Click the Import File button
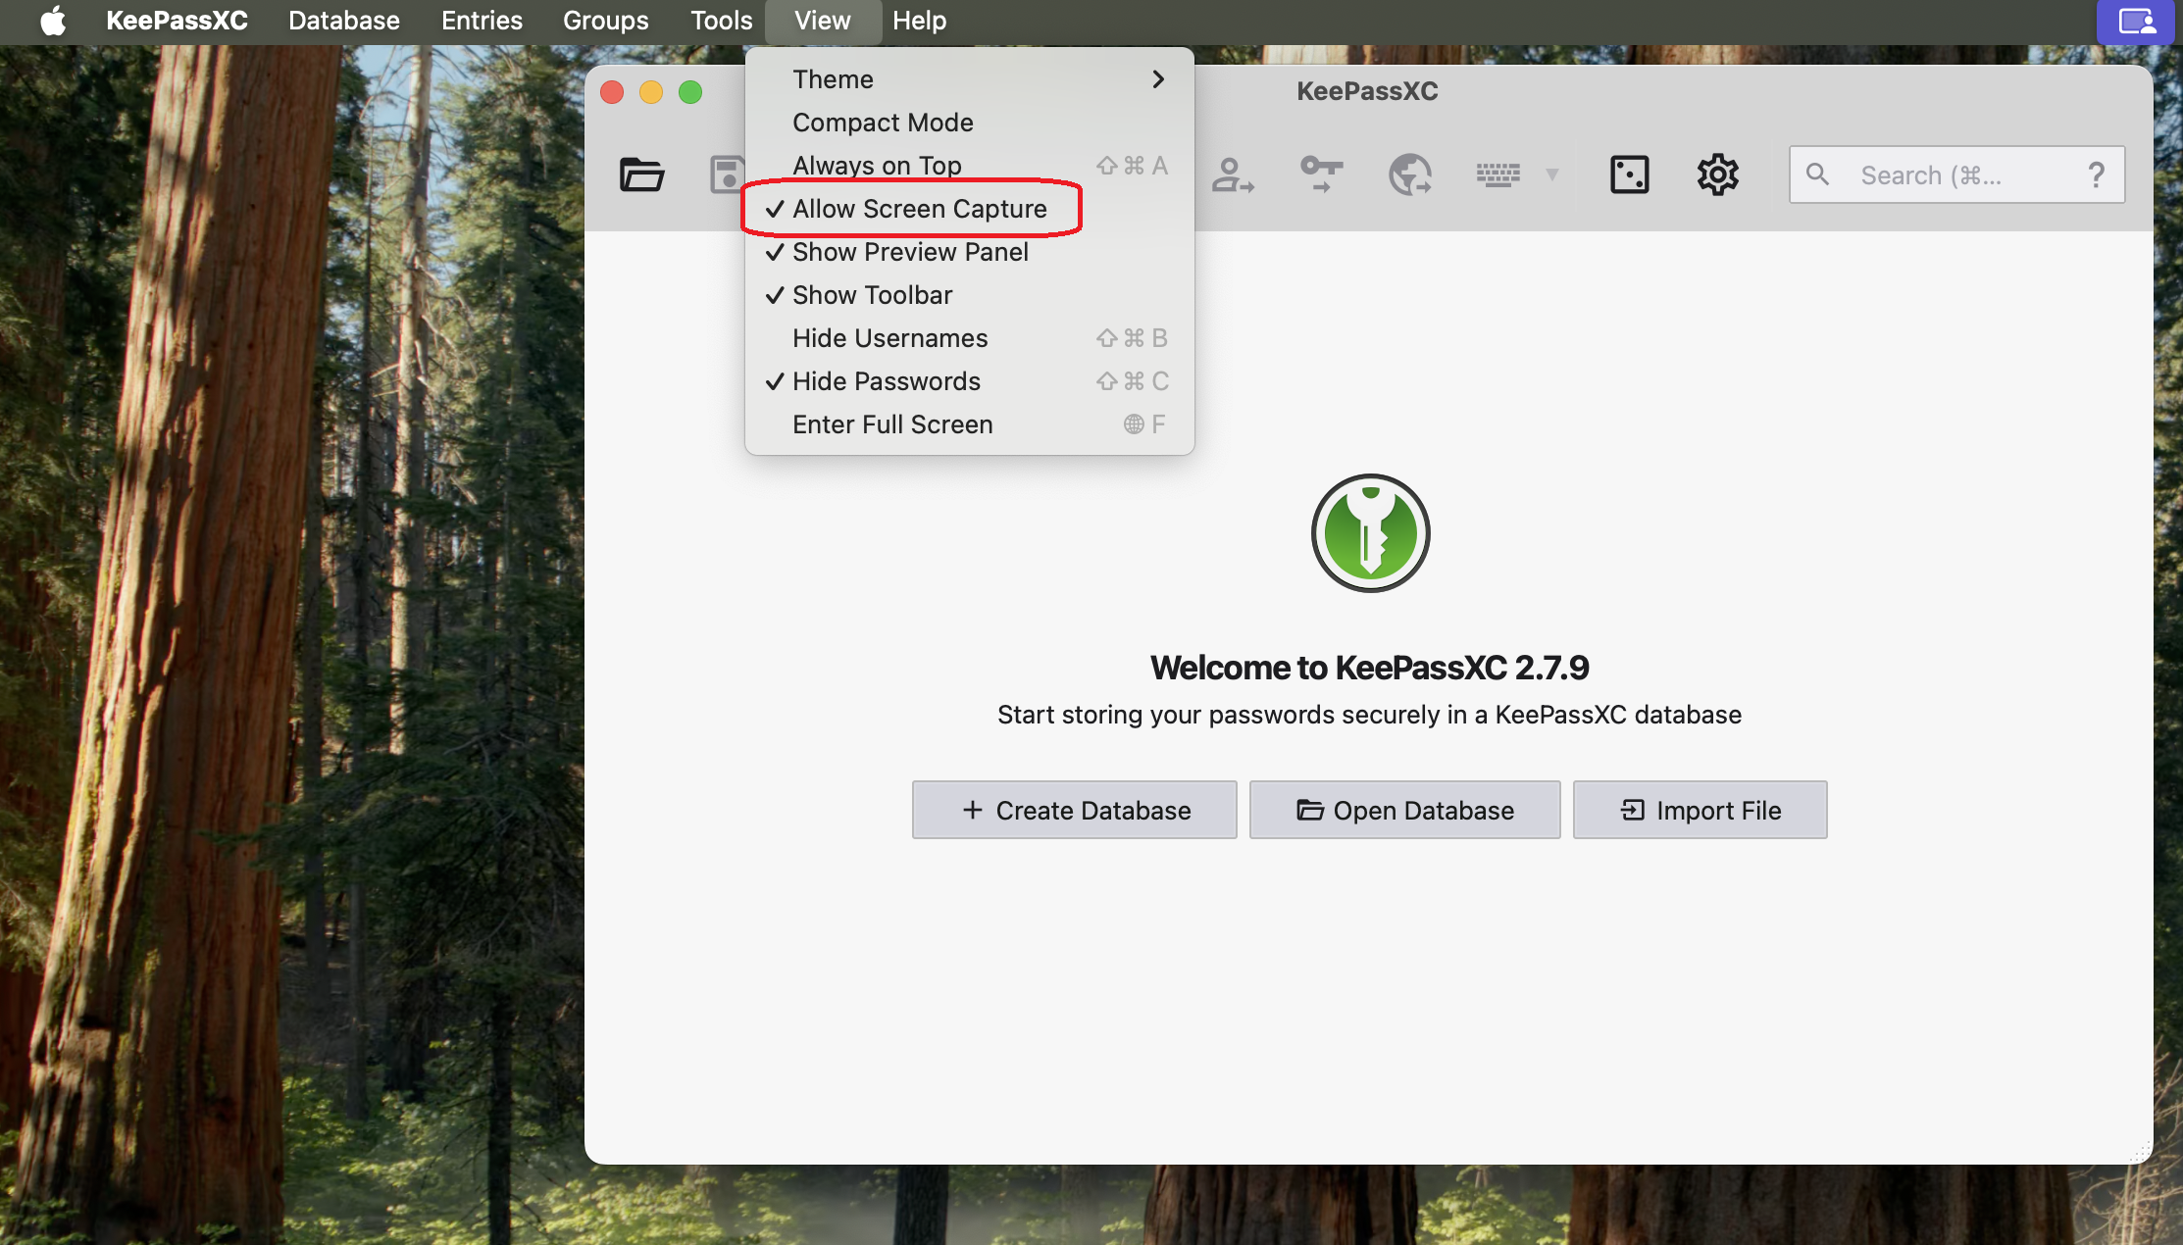 [x=1701, y=810]
